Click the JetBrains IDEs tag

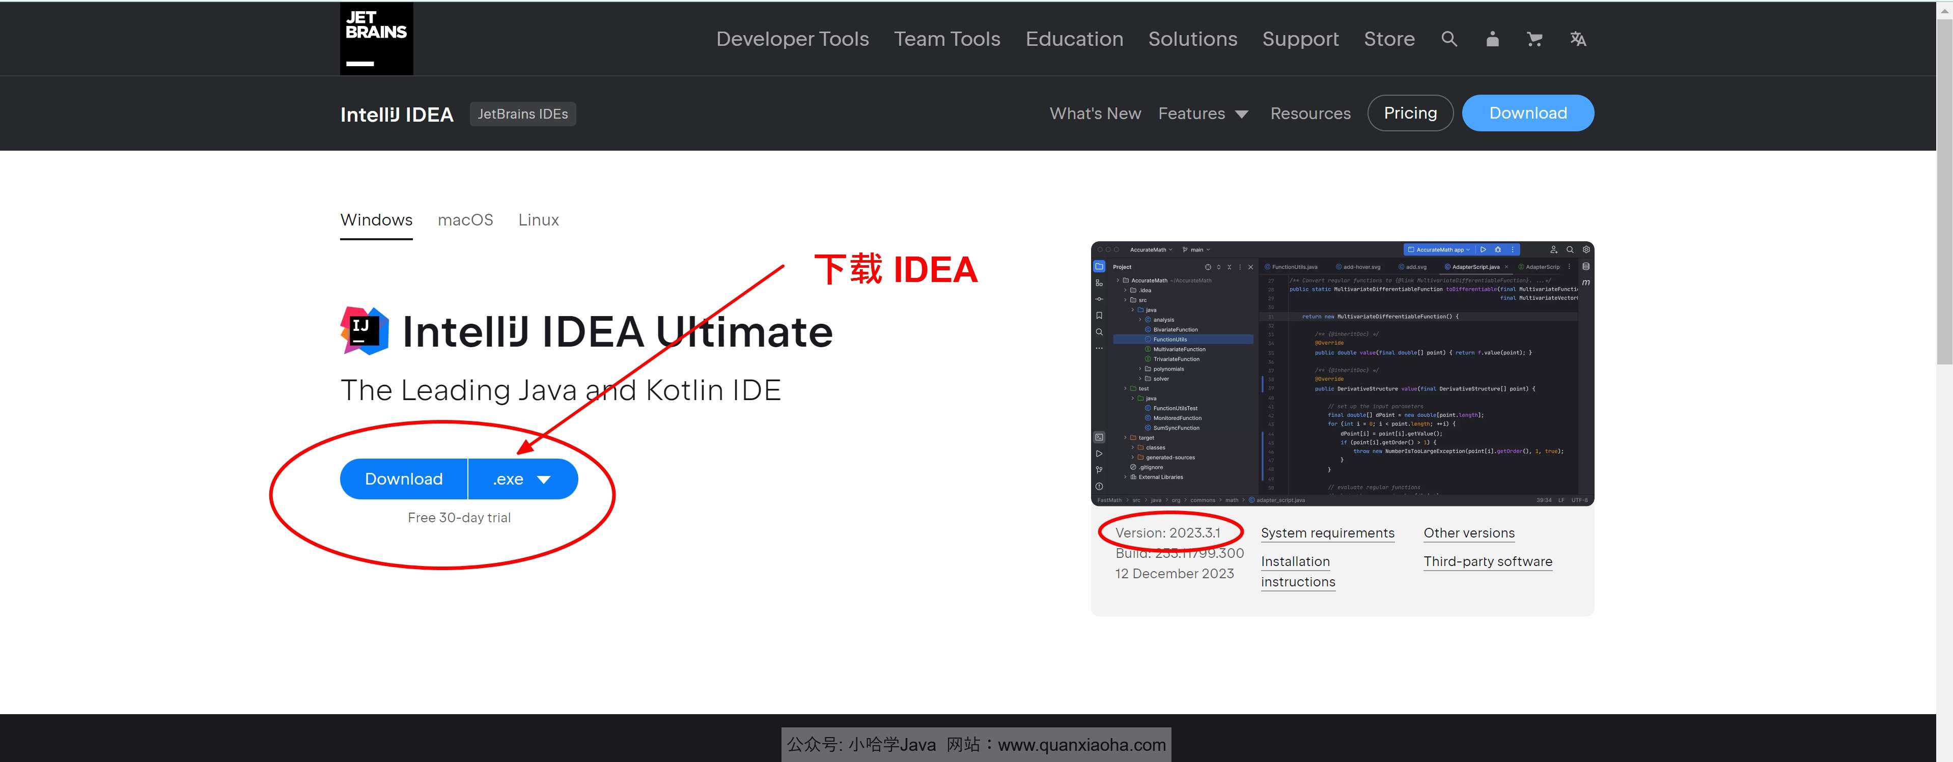pos(522,114)
